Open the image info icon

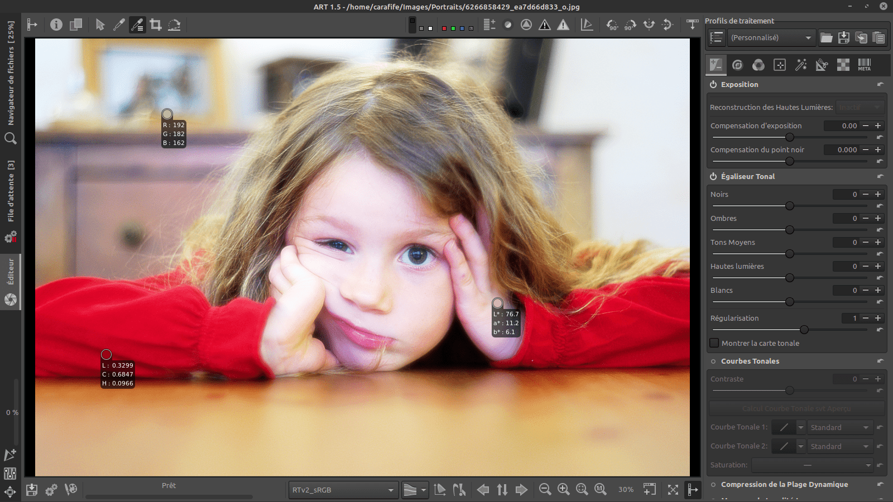(x=56, y=25)
